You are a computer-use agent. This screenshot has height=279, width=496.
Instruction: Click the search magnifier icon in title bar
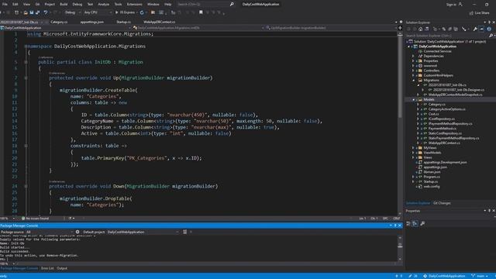[232, 4]
